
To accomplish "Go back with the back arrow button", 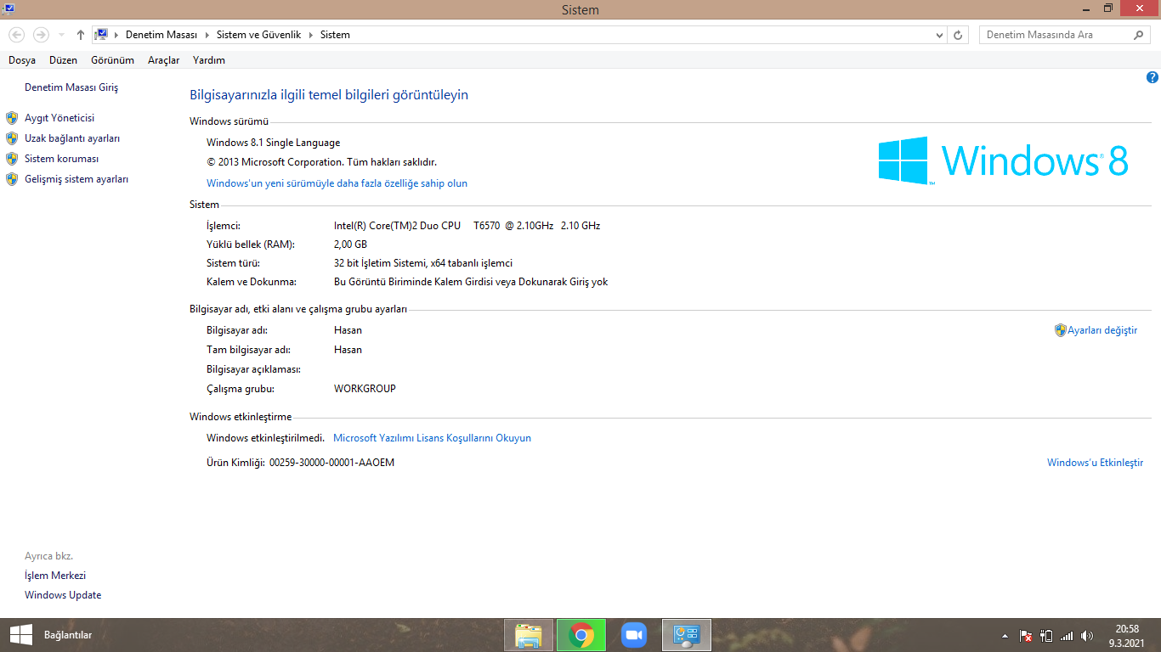I will tap(17, 35).
